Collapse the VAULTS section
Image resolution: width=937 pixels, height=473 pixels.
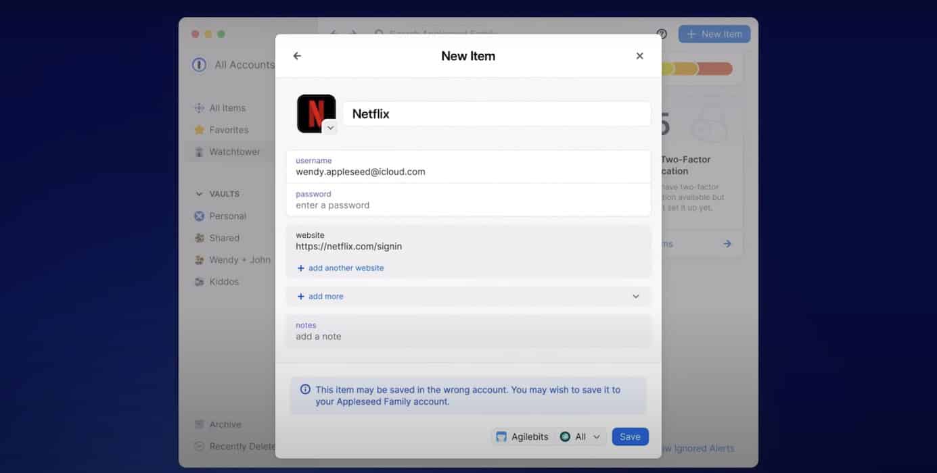click(x=199, y=194)
